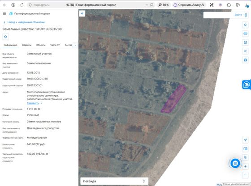Click Для ведения садоводства value

click(x=43, y=128)
